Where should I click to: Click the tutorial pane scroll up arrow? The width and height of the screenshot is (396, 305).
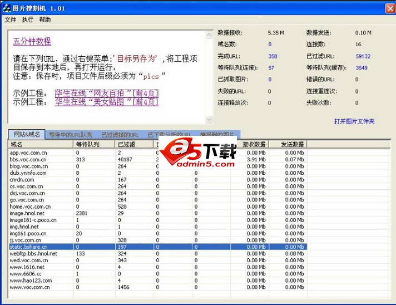tap(209, 35)
